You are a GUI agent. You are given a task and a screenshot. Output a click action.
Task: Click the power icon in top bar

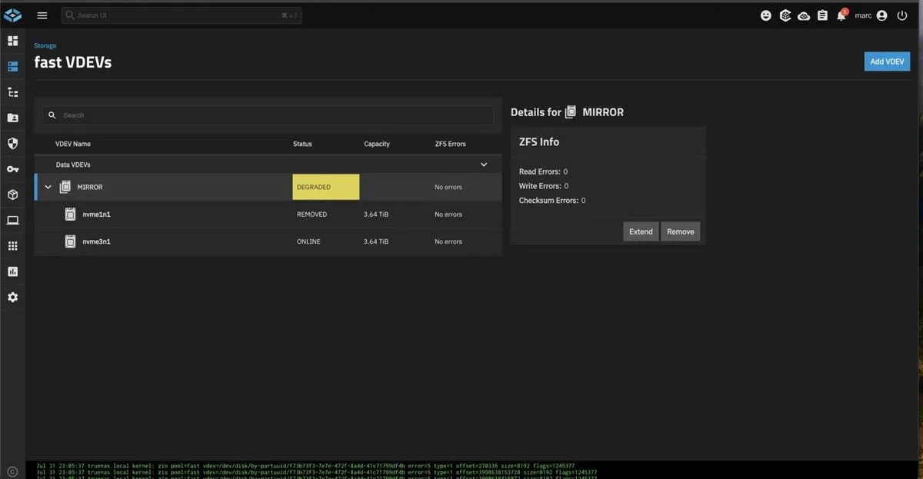click(901, 15)
